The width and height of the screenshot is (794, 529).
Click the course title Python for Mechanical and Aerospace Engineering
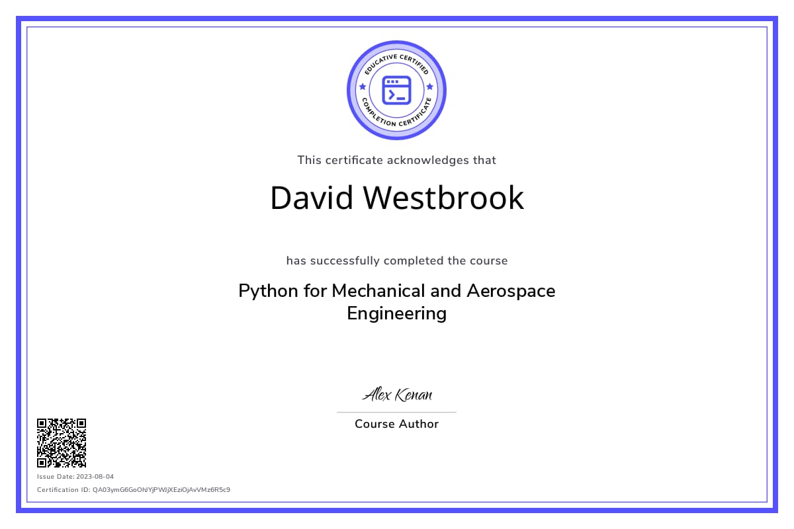[x=397, y=302]
